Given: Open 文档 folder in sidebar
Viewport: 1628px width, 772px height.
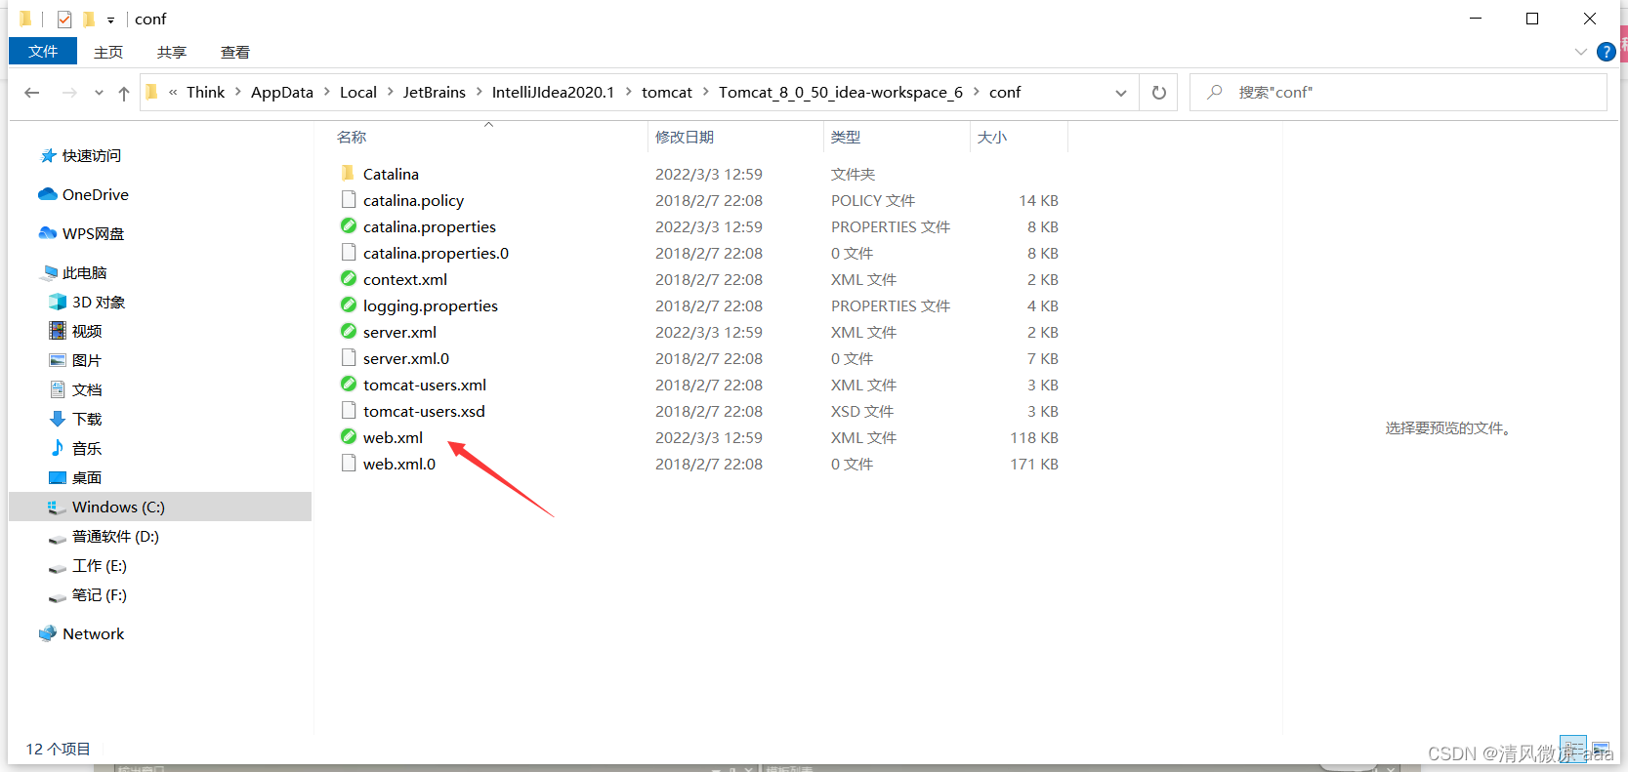Looking at the screenshot, I should [87, 390].
